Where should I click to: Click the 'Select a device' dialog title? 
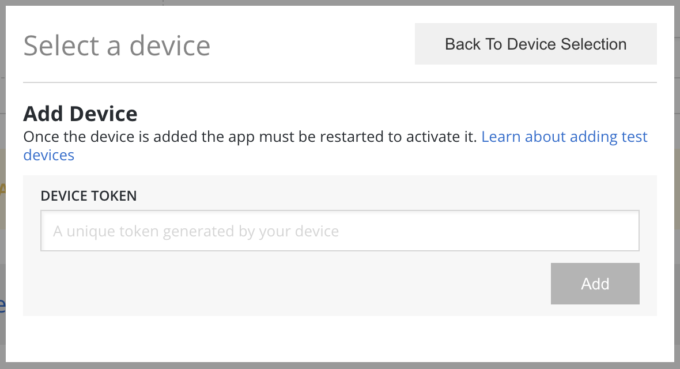[116, 46]
